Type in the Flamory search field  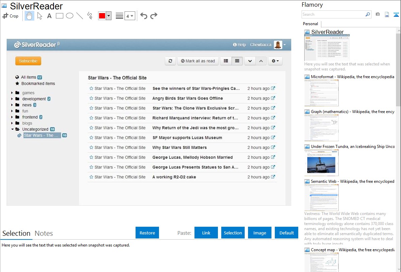coord(333,14)
